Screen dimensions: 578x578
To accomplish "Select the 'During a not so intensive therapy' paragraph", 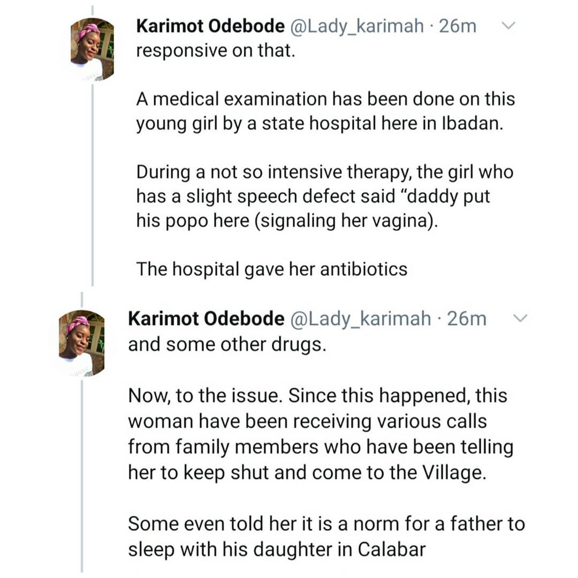I will coord(325,196).
